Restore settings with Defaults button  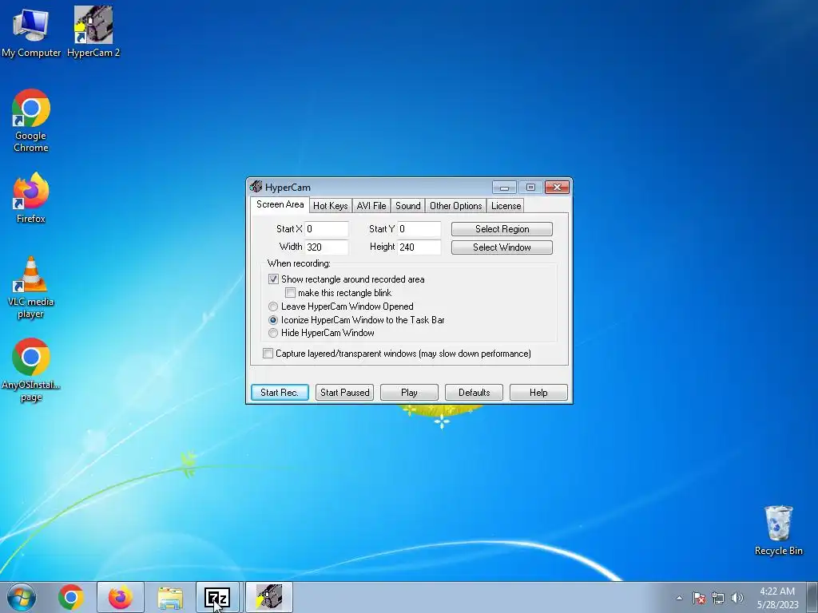[x=475, y=393]
